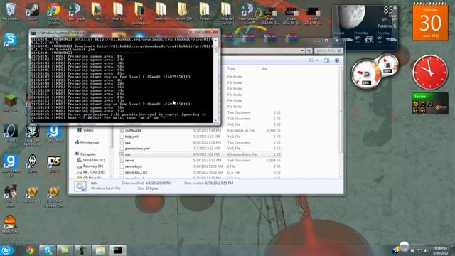
Task: Select the Team Speak desktop shortcut
Action: tap(75, 11)
